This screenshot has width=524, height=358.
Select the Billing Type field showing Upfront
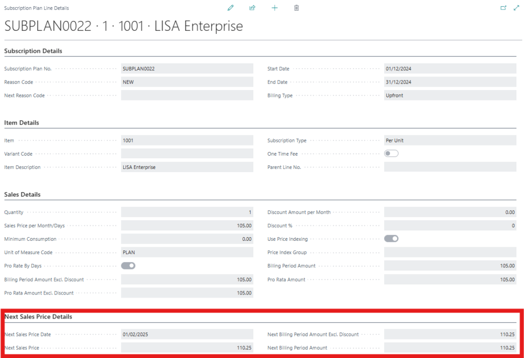450,95
